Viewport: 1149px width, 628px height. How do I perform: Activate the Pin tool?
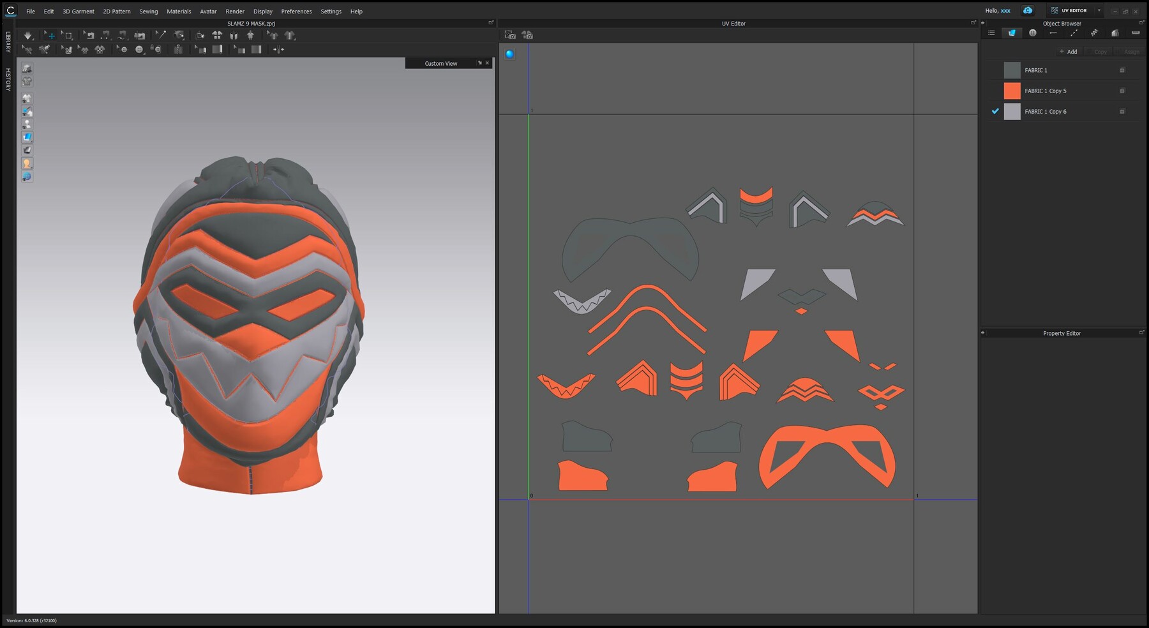click(161, 35)
